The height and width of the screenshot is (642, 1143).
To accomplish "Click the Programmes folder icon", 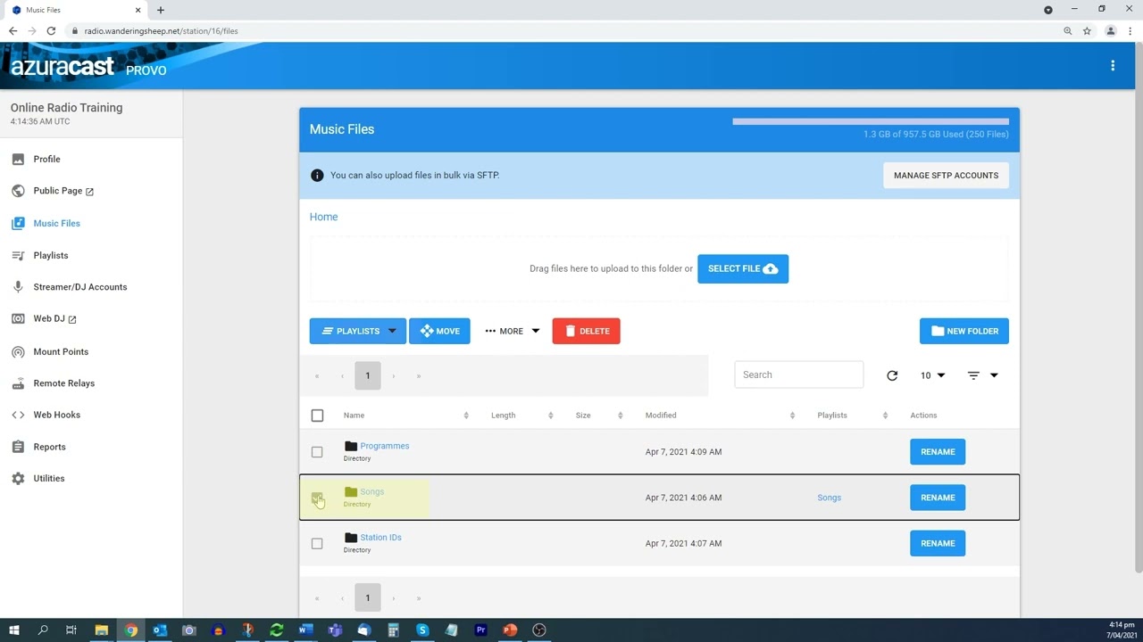I will click(351, 446).
